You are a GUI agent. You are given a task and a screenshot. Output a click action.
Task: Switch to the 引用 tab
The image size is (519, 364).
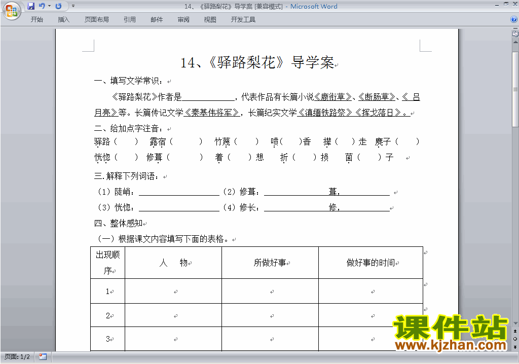pos(130,20)
